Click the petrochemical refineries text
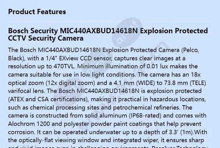The height and width of the screenshot is (148, 220). click(146, 108)
